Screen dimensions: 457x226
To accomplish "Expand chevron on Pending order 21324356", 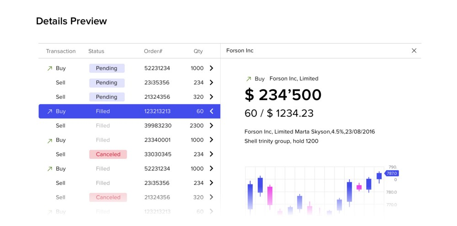I will [211, 97].
